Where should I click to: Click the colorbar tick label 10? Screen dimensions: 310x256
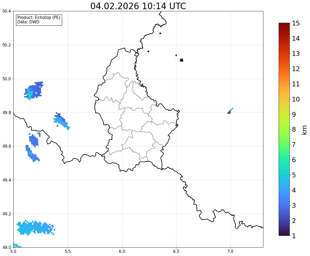click(296, 99)
